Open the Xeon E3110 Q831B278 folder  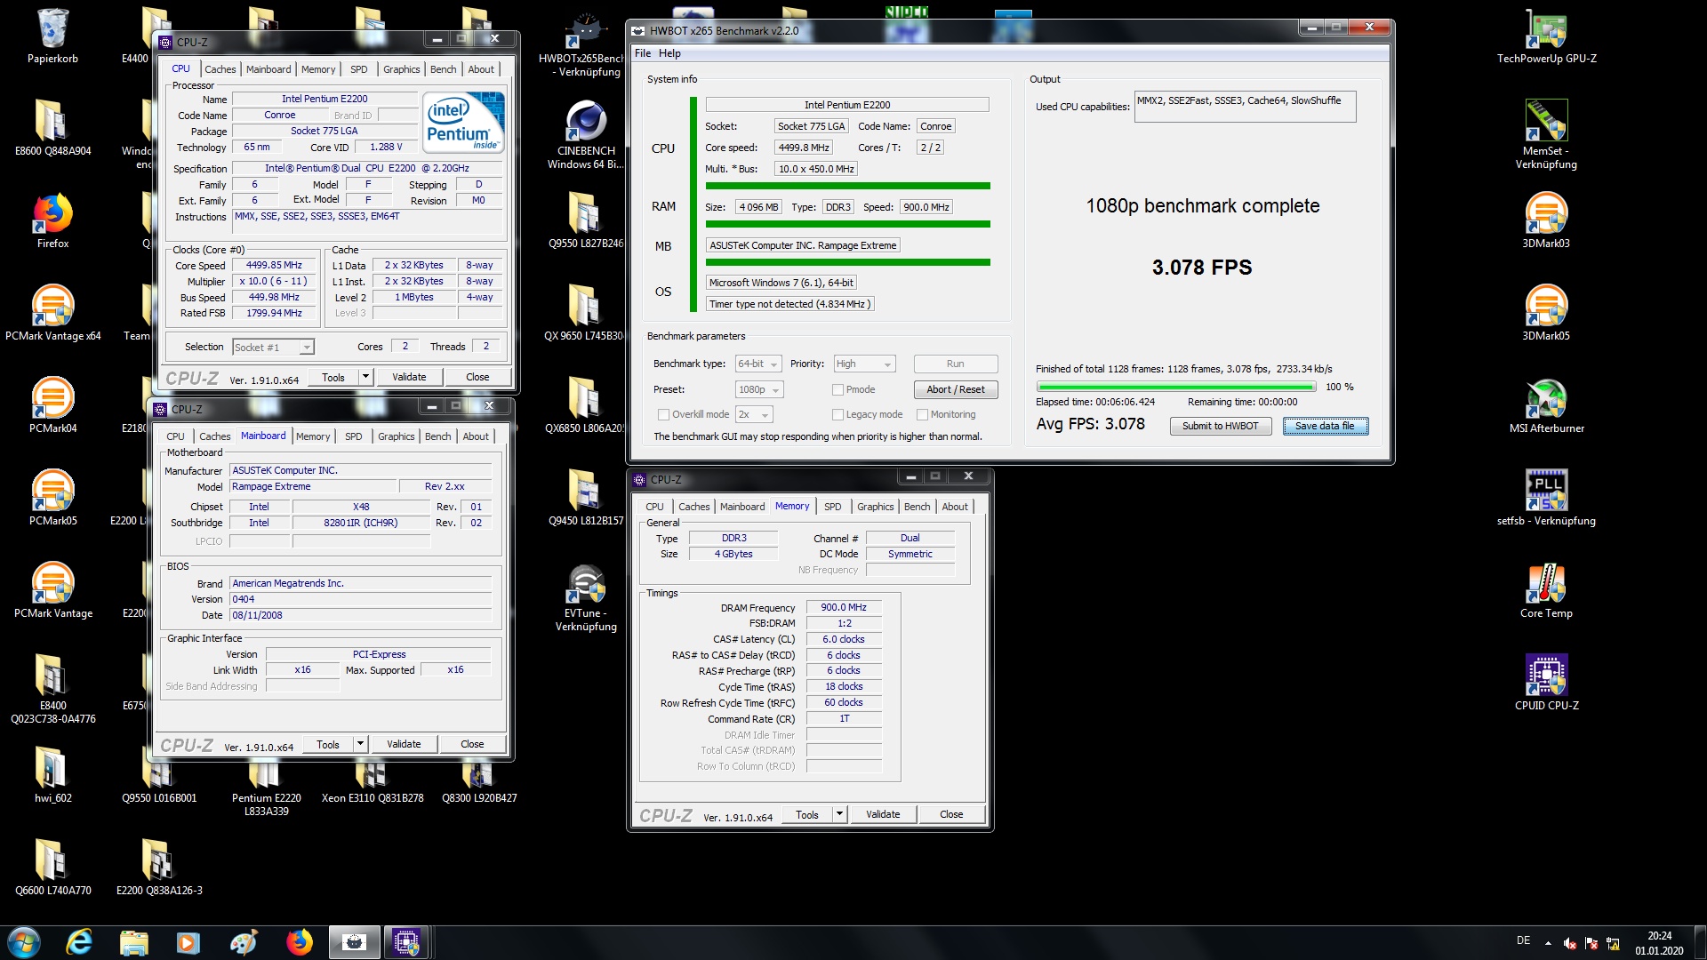pos(373,782)
